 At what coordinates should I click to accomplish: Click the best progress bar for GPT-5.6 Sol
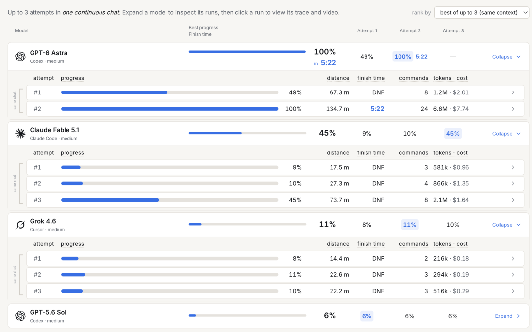tap(247, 315)
